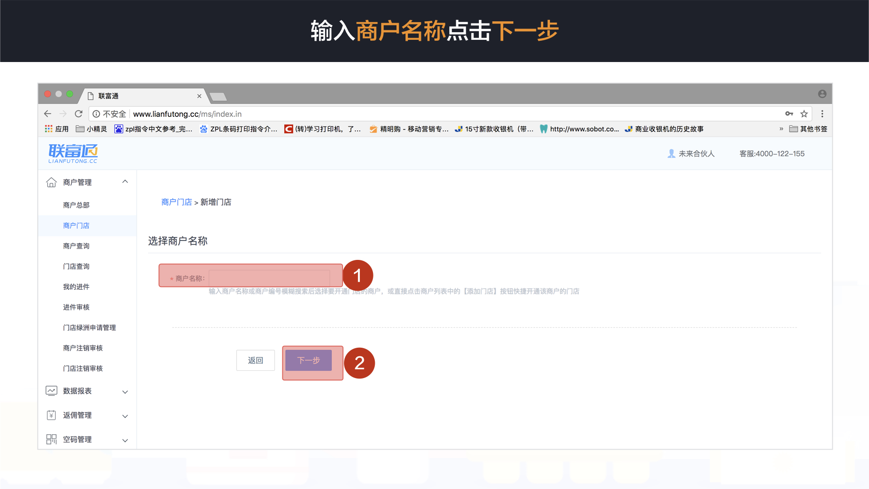Open 其他书签 folder
Viewport: 869px width, 489px height.
click(x=808, y=129)
